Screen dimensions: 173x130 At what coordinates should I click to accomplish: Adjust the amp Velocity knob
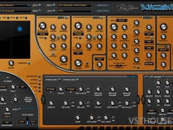163,37
